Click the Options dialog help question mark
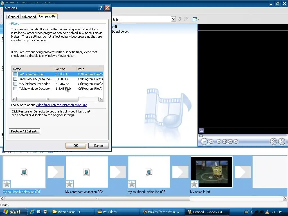This screenshot has height=216, width=288. [x=101, y=8]
